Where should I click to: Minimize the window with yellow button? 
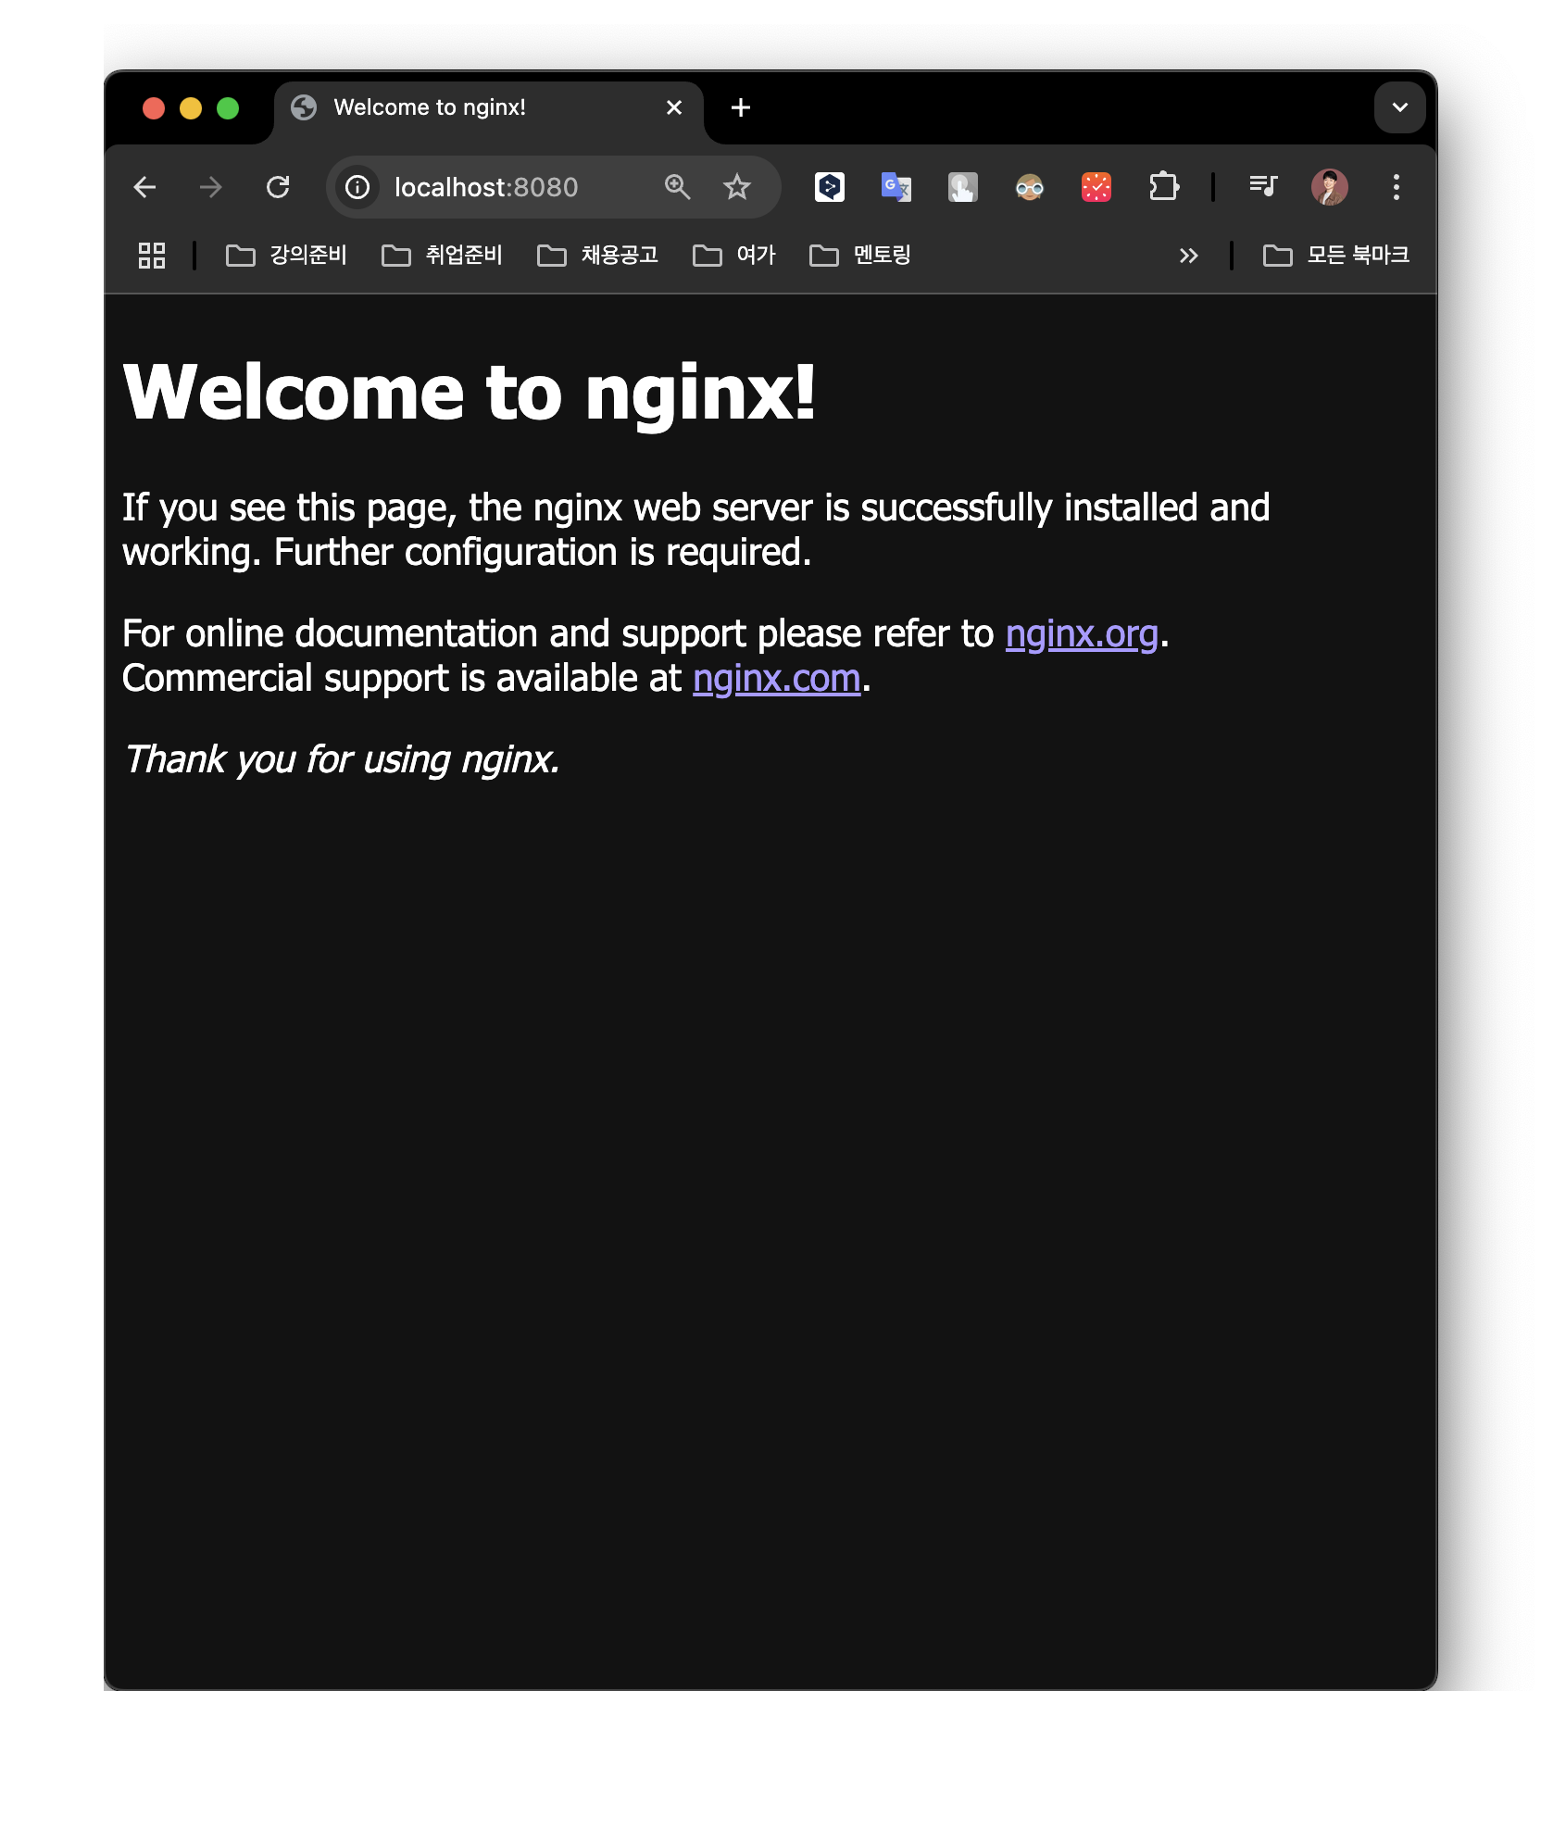click(x=191, y=108)
